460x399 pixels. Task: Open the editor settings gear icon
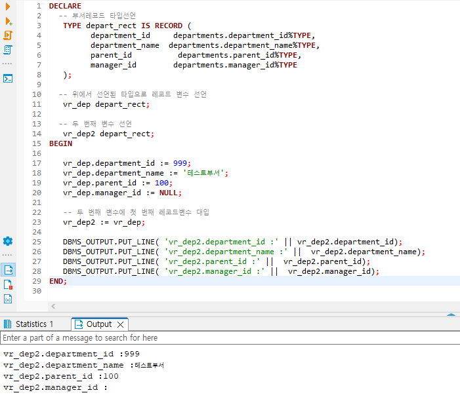pos(8,241)
